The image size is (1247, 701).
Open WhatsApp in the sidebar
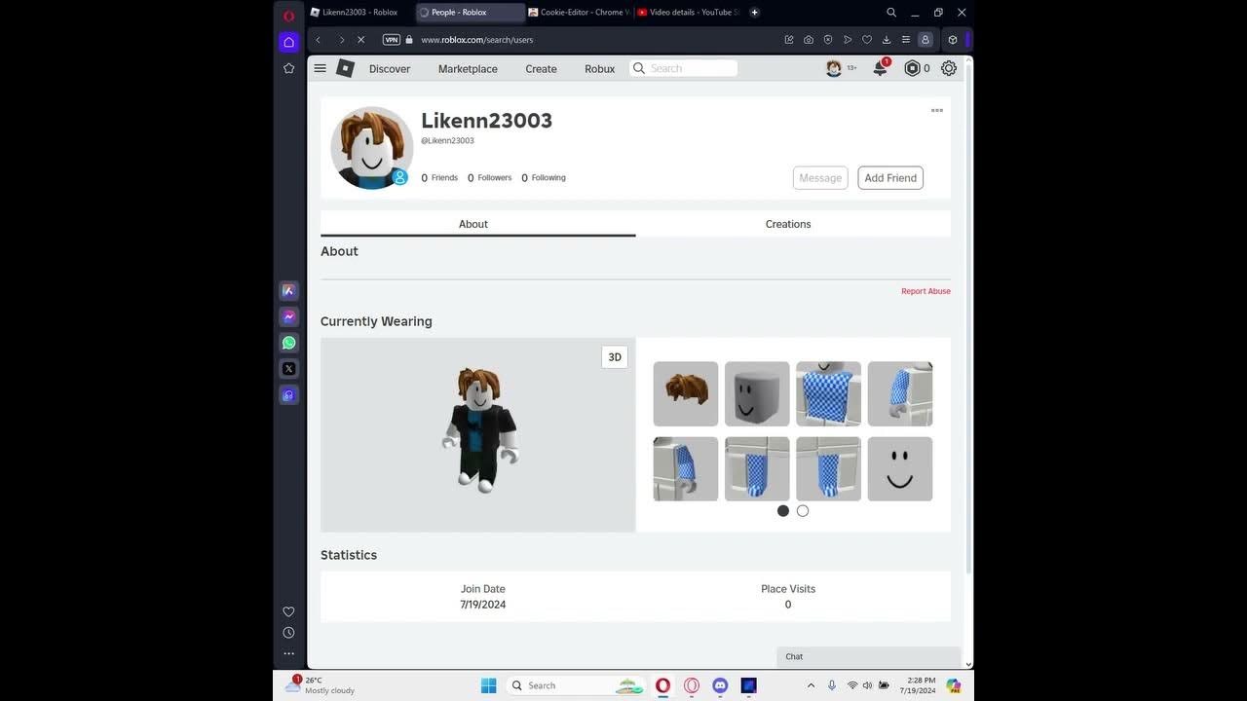[x=288, y=343]
